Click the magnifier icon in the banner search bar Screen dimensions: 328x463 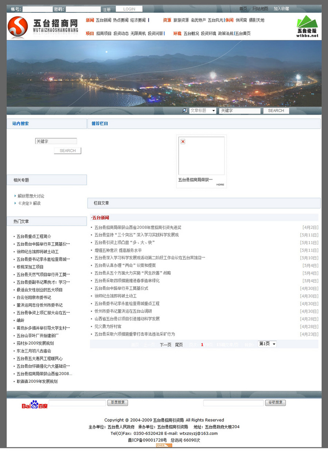click(x=184, y=110)
